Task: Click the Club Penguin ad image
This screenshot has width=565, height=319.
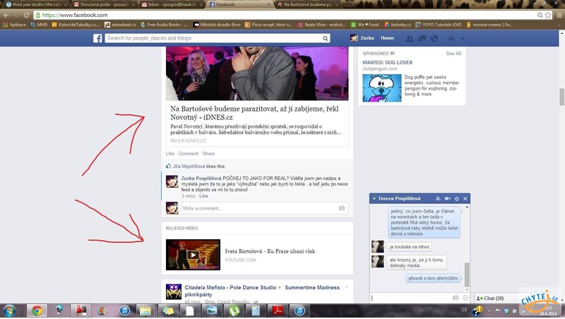Action: coord(382,88)
